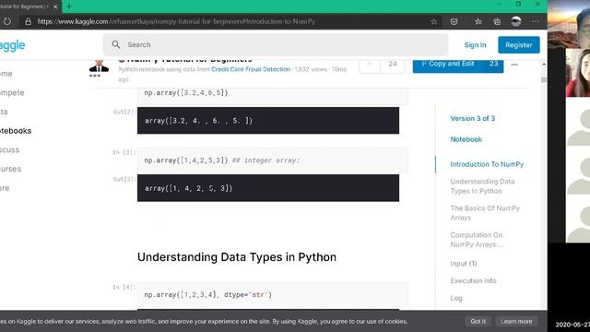Open the browser settings ellipsis menu
Screen dimensions: 590x332
(536, 21)
